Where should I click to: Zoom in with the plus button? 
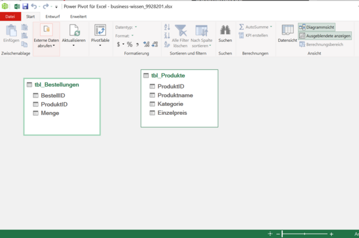tap(331, 234)
